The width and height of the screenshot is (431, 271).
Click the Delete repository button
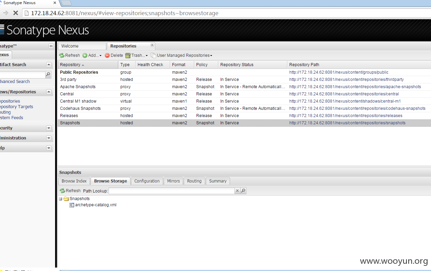pyautogui.click(x=114, y=55)
